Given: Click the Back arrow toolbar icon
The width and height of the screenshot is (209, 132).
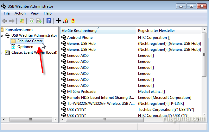Looking at the screenshot, I should point(5,21).
